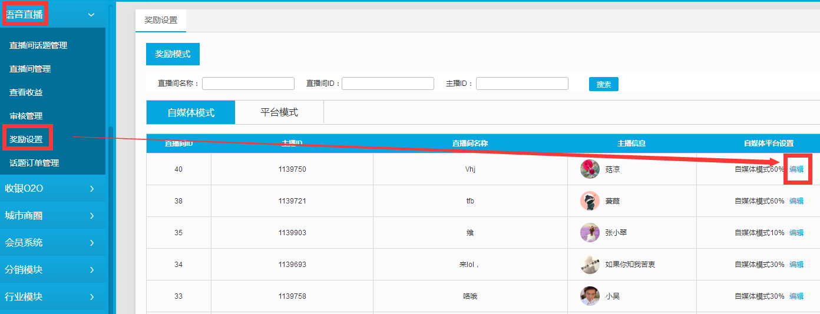Viewport: 820px width, 314px height.
Task: Focus the 主播ID input field
Action: pos(522,83)
